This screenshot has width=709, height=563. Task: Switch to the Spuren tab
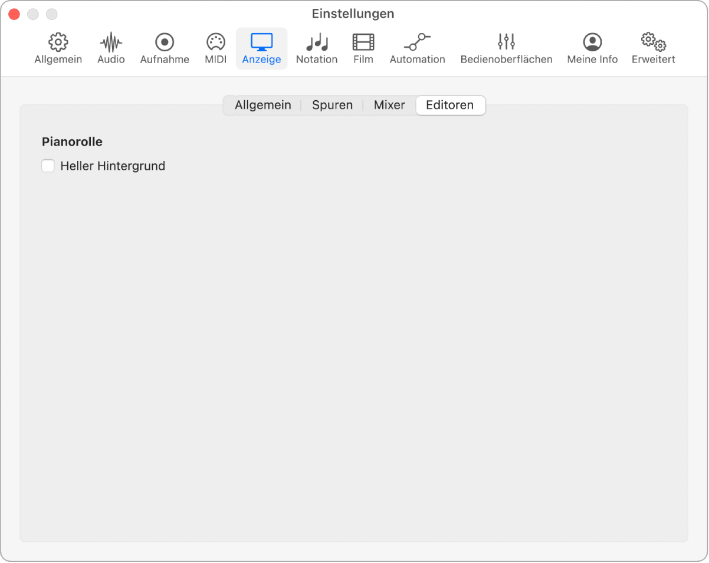point(332,106)
